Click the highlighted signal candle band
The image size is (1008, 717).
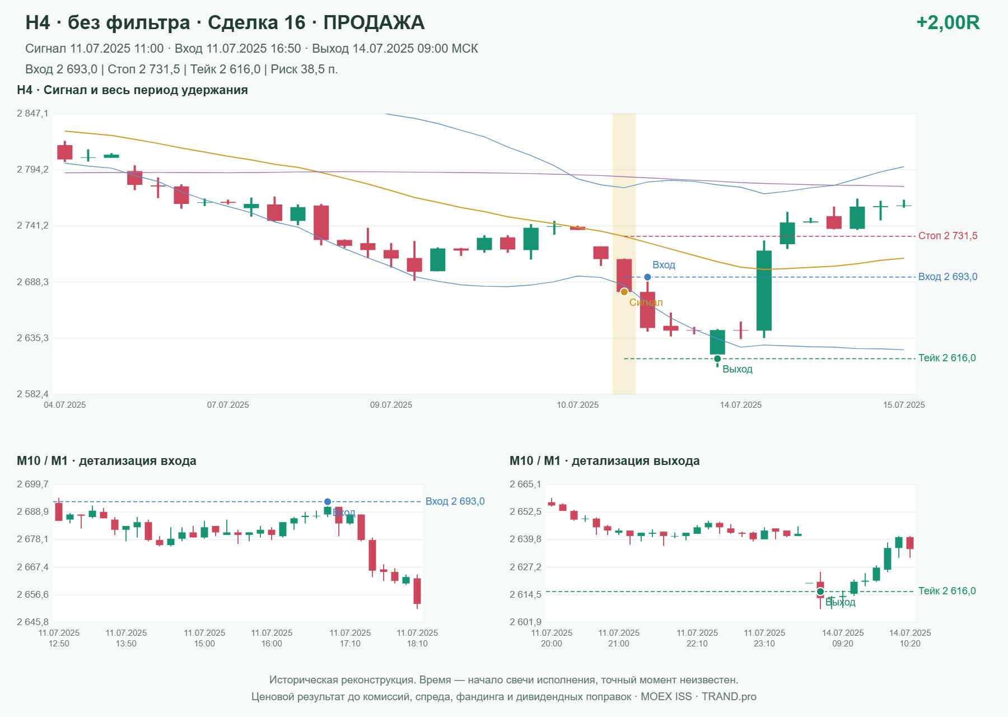coord(624,254)
